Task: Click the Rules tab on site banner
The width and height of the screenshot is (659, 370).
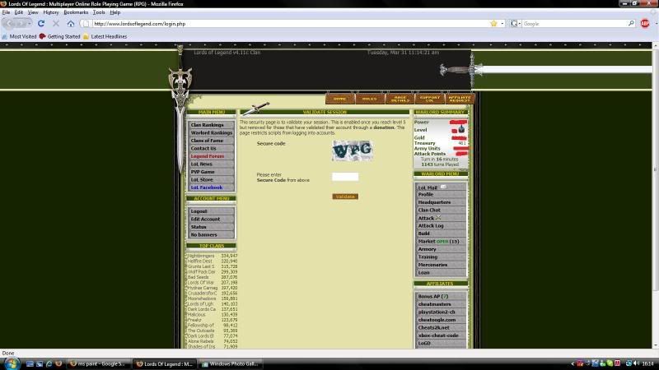Action: pos(369,99)
